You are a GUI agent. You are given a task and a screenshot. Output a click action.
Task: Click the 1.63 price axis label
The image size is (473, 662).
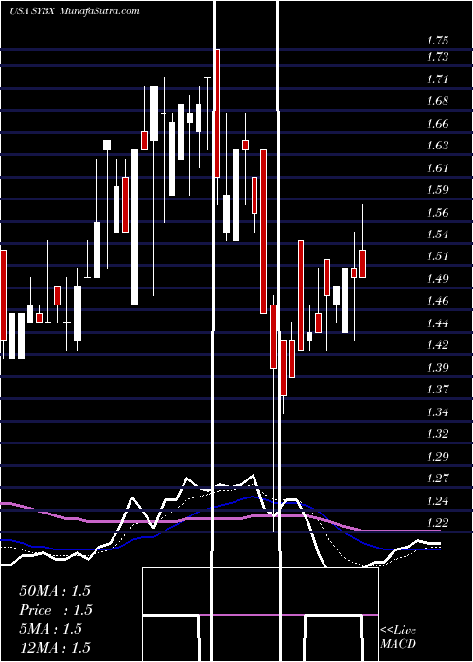point(437,146)
